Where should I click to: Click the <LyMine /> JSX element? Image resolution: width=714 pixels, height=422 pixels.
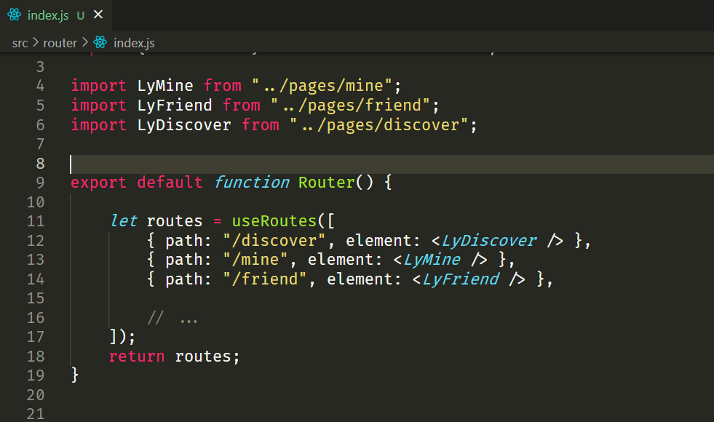pyautogui.click(x=440, y=260)
